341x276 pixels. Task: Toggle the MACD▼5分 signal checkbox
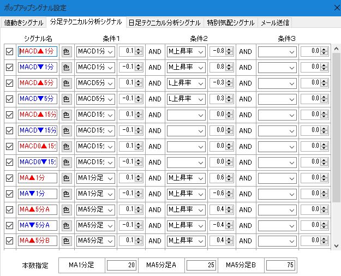point(9,99)
